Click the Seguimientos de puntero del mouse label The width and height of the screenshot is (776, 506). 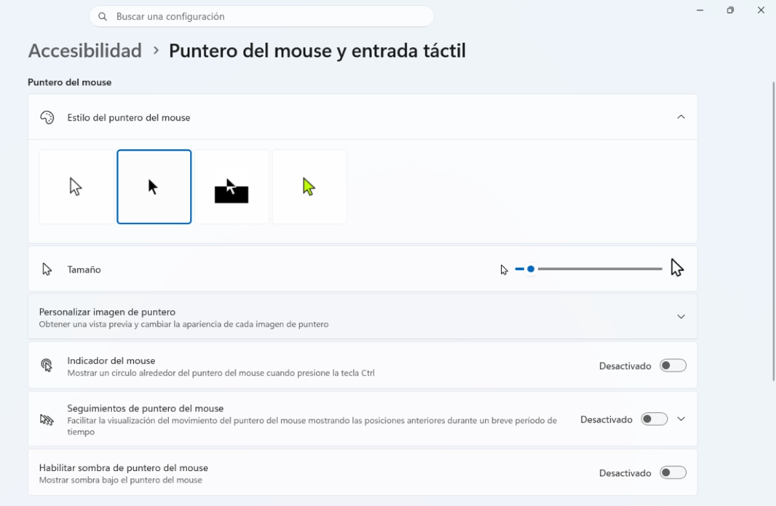(x=145, y=408)
